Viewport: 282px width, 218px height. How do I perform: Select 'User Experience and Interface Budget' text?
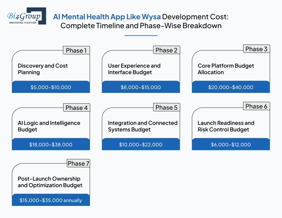134,69
